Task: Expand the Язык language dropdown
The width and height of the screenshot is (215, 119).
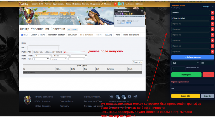Action: (x=140, y=4)
